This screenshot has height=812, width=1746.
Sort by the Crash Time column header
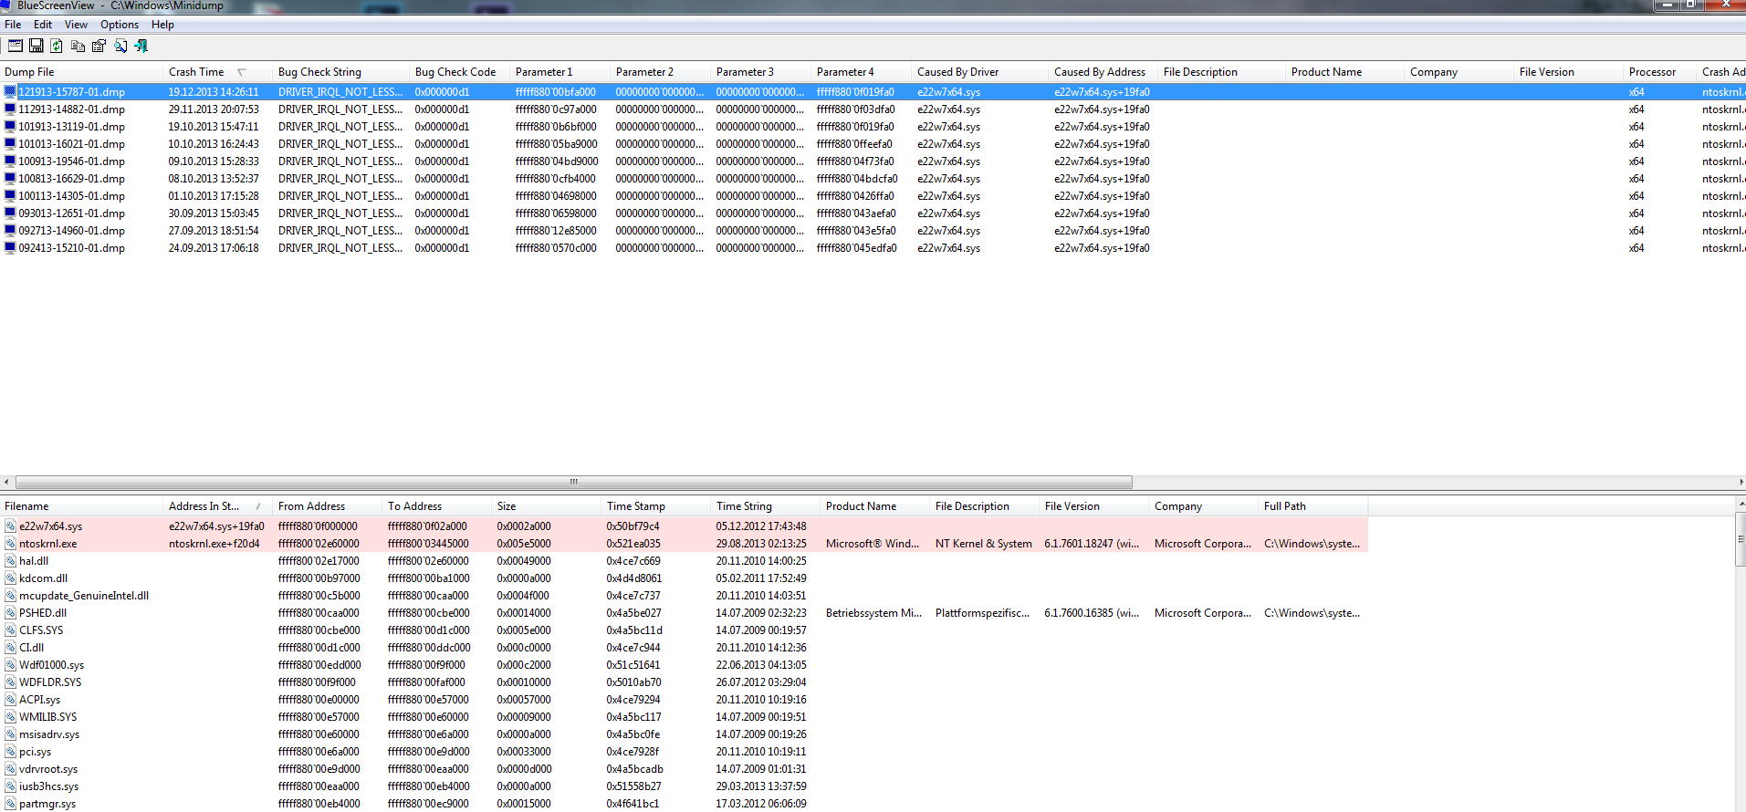tap(219, 72)
